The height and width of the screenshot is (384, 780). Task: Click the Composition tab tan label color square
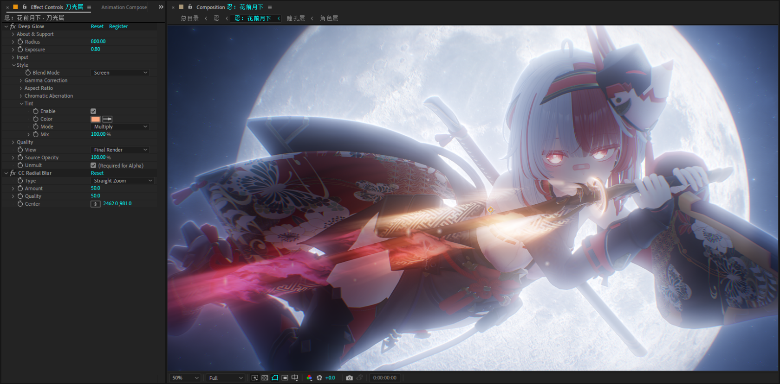pyautogui.click(x=181, y=7)
